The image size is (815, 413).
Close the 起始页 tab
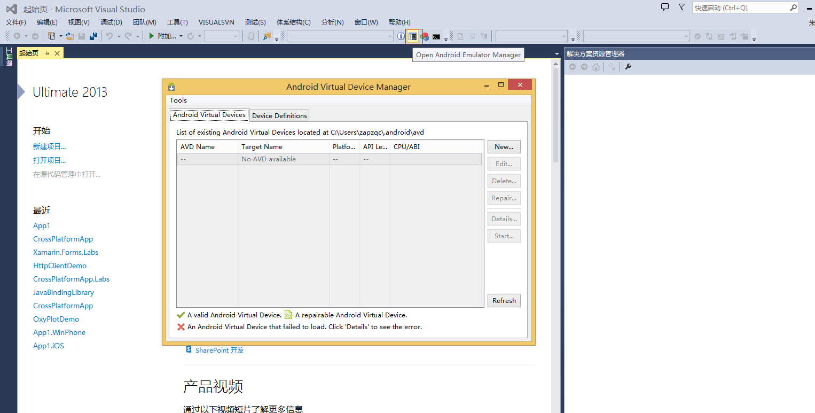pos(57,53)
